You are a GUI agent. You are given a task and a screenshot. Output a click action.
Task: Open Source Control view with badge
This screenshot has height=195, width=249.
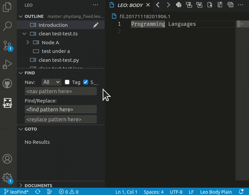tap(8, 46)
